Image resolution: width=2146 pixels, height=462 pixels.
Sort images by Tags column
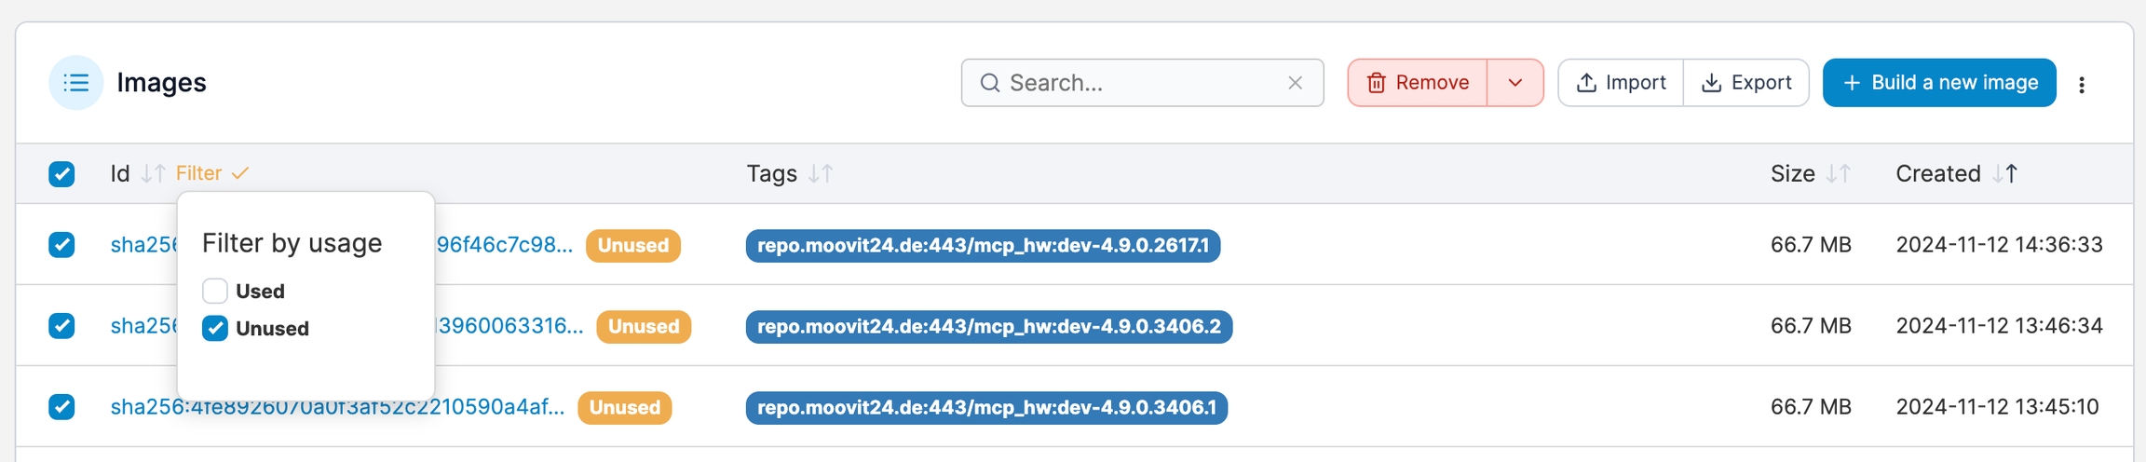[x=821, y=174]
